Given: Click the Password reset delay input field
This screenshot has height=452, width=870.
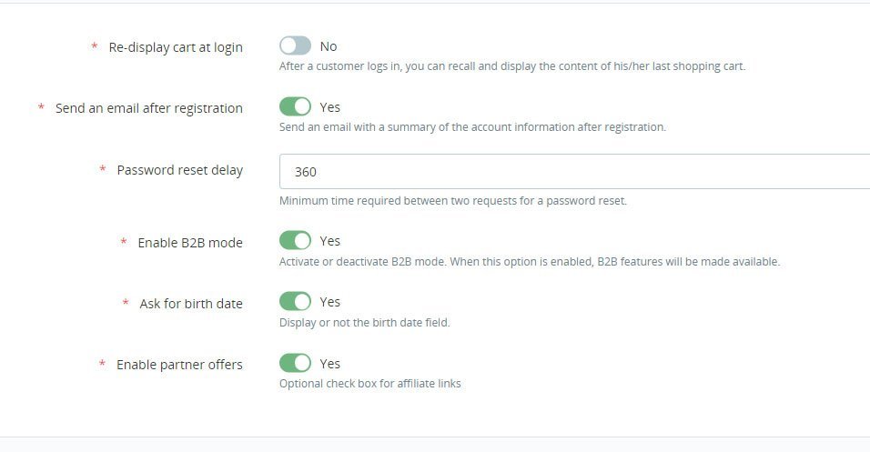Looking at the screenshot, I should click(573, 171).
